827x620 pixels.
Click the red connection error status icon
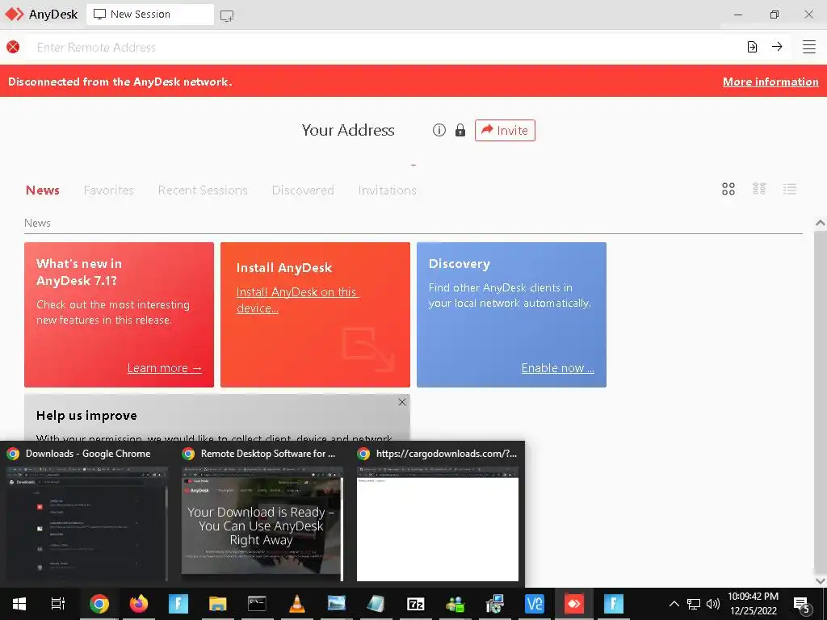coord(13,47)
